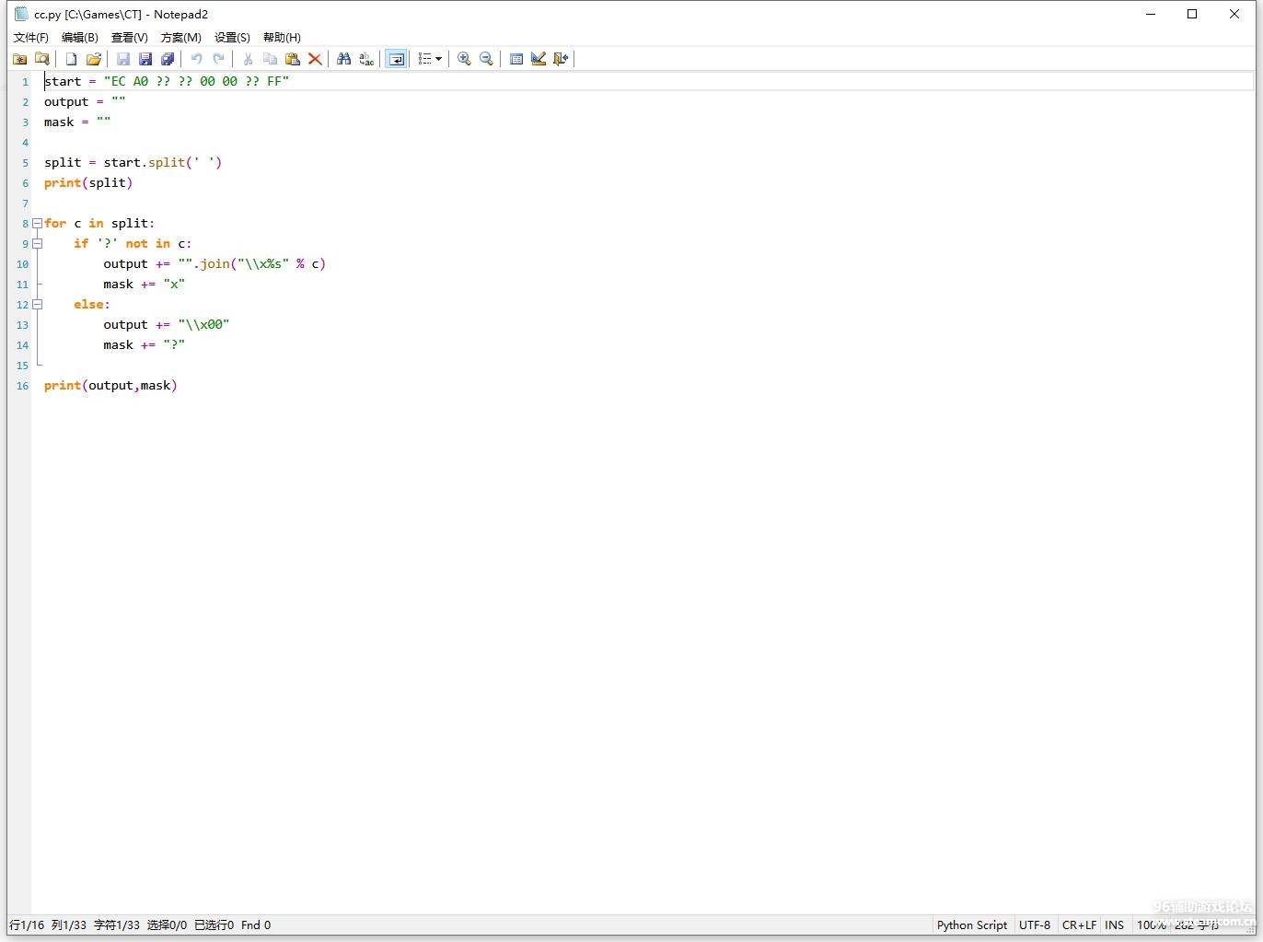Toggle CR+LF line ending in status bar
This screenshot has height=942, width=1263.
[x=1079, y=925]
